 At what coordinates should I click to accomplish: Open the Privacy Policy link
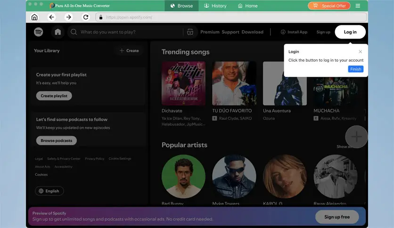coord(94,159)
